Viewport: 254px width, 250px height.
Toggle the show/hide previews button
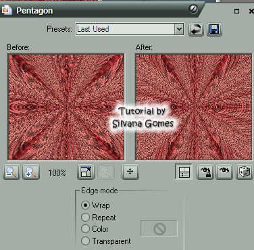click(x=184, y=172)
